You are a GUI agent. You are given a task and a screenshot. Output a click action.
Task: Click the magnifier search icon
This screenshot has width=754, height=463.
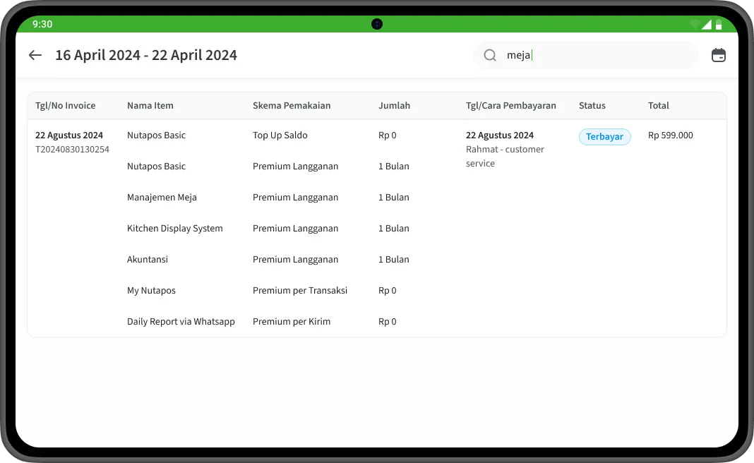pyautogui.click(x=490, y=55)
